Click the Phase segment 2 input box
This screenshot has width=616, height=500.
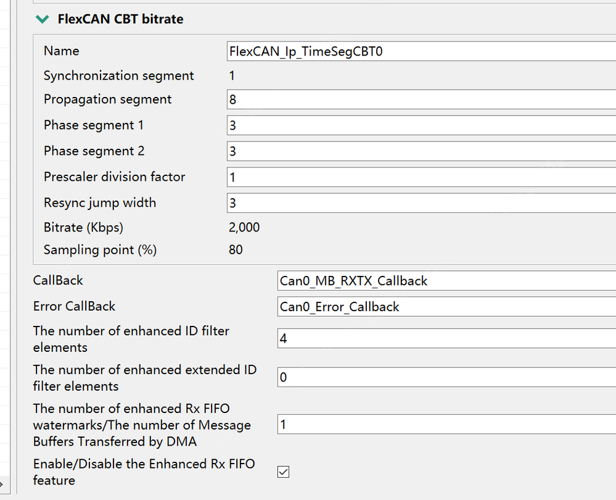click(x=370, y=151)
